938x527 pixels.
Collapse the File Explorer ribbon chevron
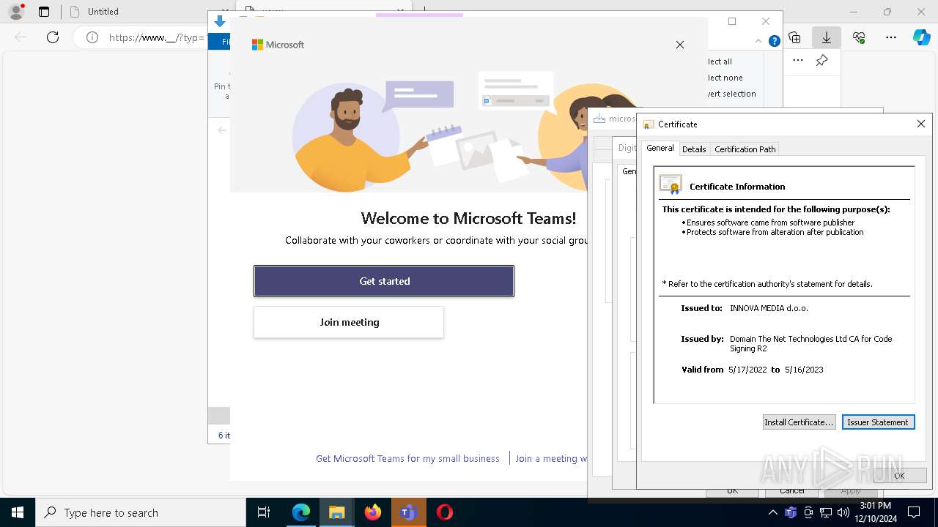coord(758,41)
